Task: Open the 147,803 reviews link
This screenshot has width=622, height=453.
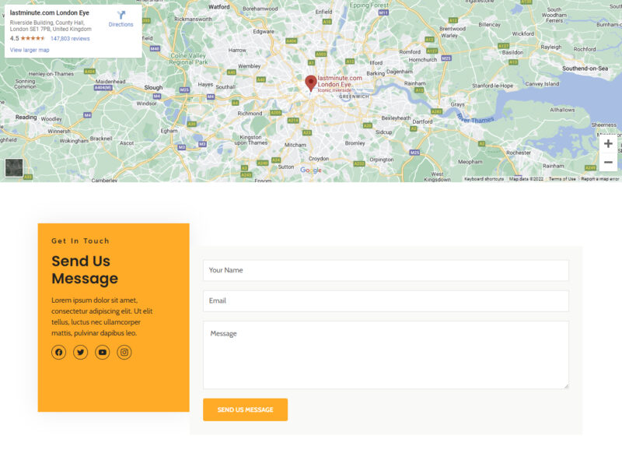Action: (x=70, y=38)
